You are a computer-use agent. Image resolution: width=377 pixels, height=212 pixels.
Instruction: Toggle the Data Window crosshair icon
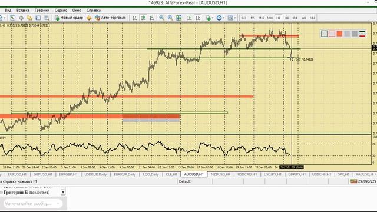(21, 18)
